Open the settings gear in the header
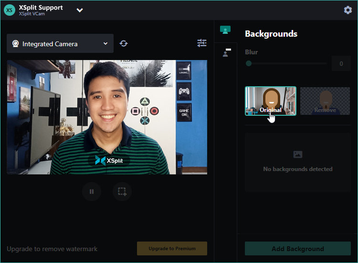Screen dimensions: 358x263 tap(348, 10)
